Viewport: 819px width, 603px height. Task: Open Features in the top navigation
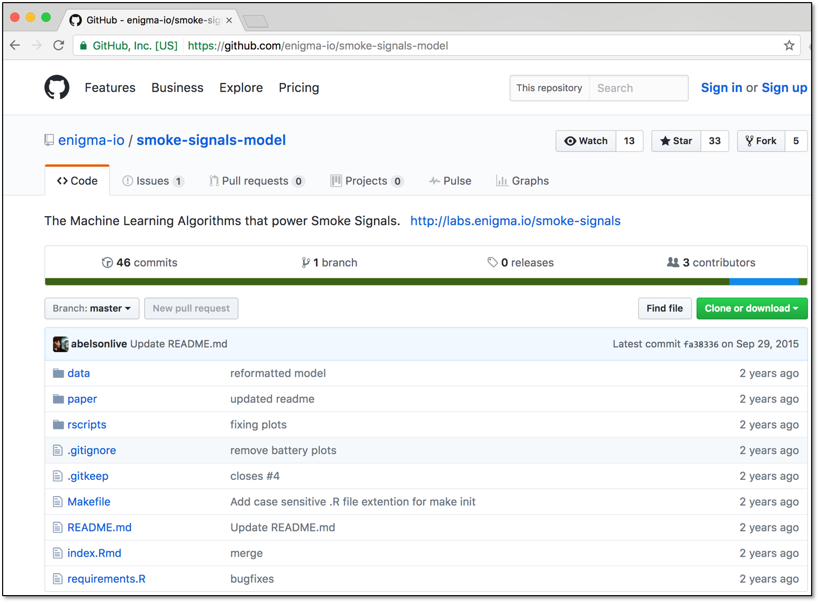coord(110,88)
